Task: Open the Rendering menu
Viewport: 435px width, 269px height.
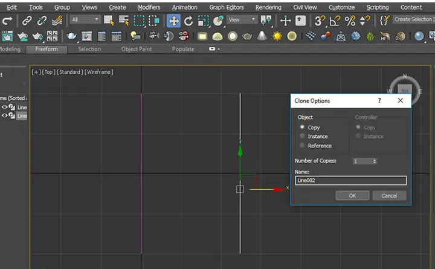Action: 268,7
